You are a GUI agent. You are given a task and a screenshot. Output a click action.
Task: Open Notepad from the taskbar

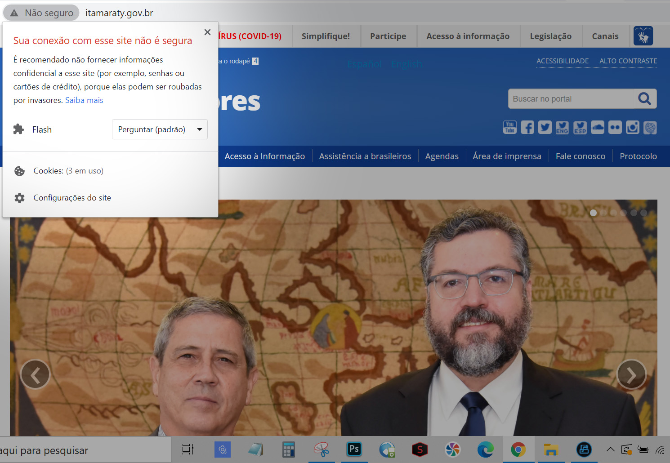[x=255, y=450]
